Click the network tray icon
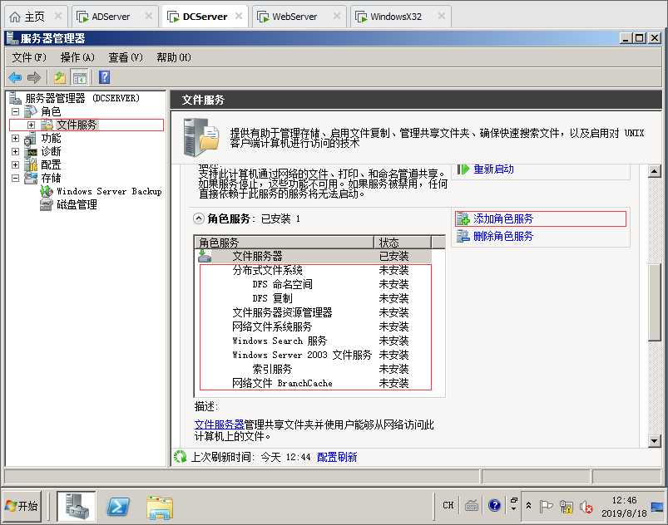This screenshot has height=525, width=668. [567, 507]
